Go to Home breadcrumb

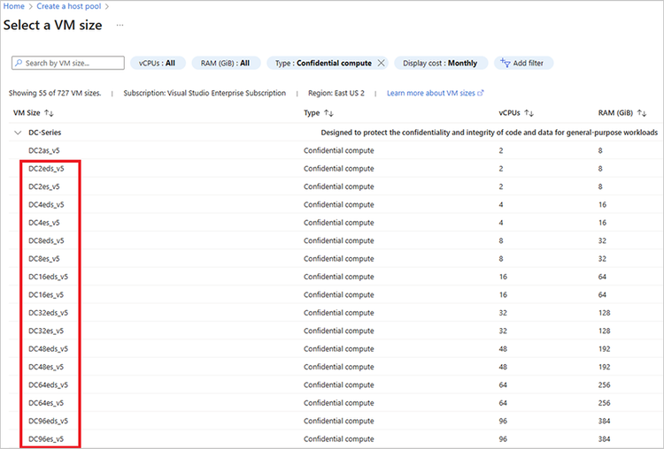(x=12, y=6)
